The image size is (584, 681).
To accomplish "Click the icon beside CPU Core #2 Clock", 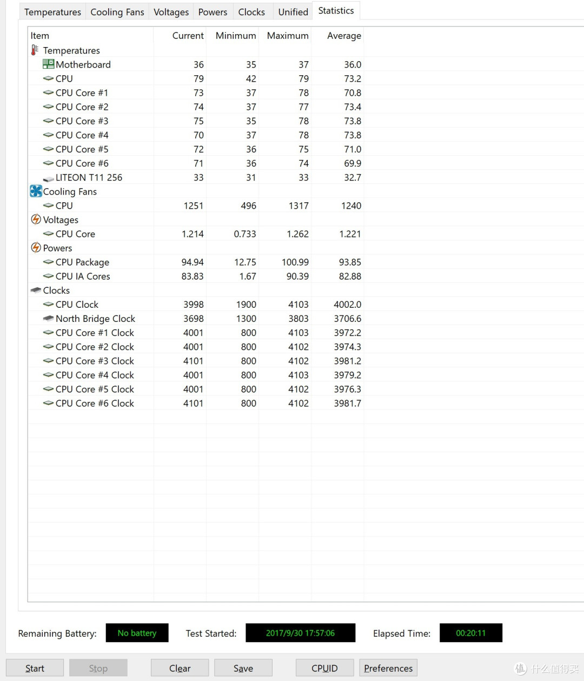I will pos(48,346).
